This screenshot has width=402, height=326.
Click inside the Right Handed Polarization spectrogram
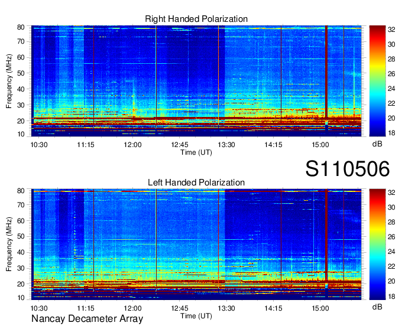(196, 81)
